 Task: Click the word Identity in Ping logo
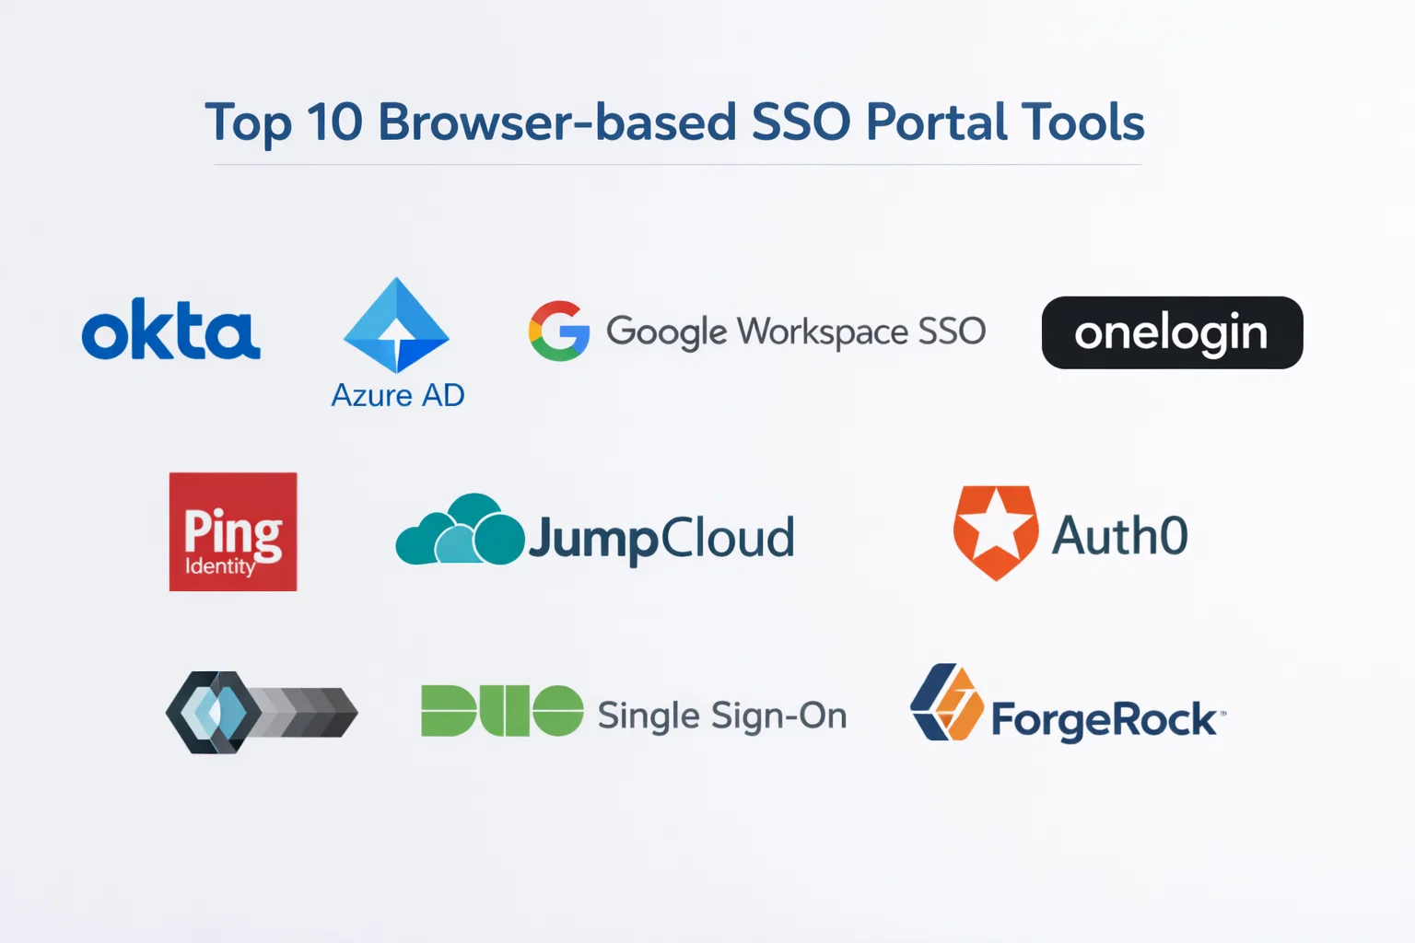(x=219, y=566)
